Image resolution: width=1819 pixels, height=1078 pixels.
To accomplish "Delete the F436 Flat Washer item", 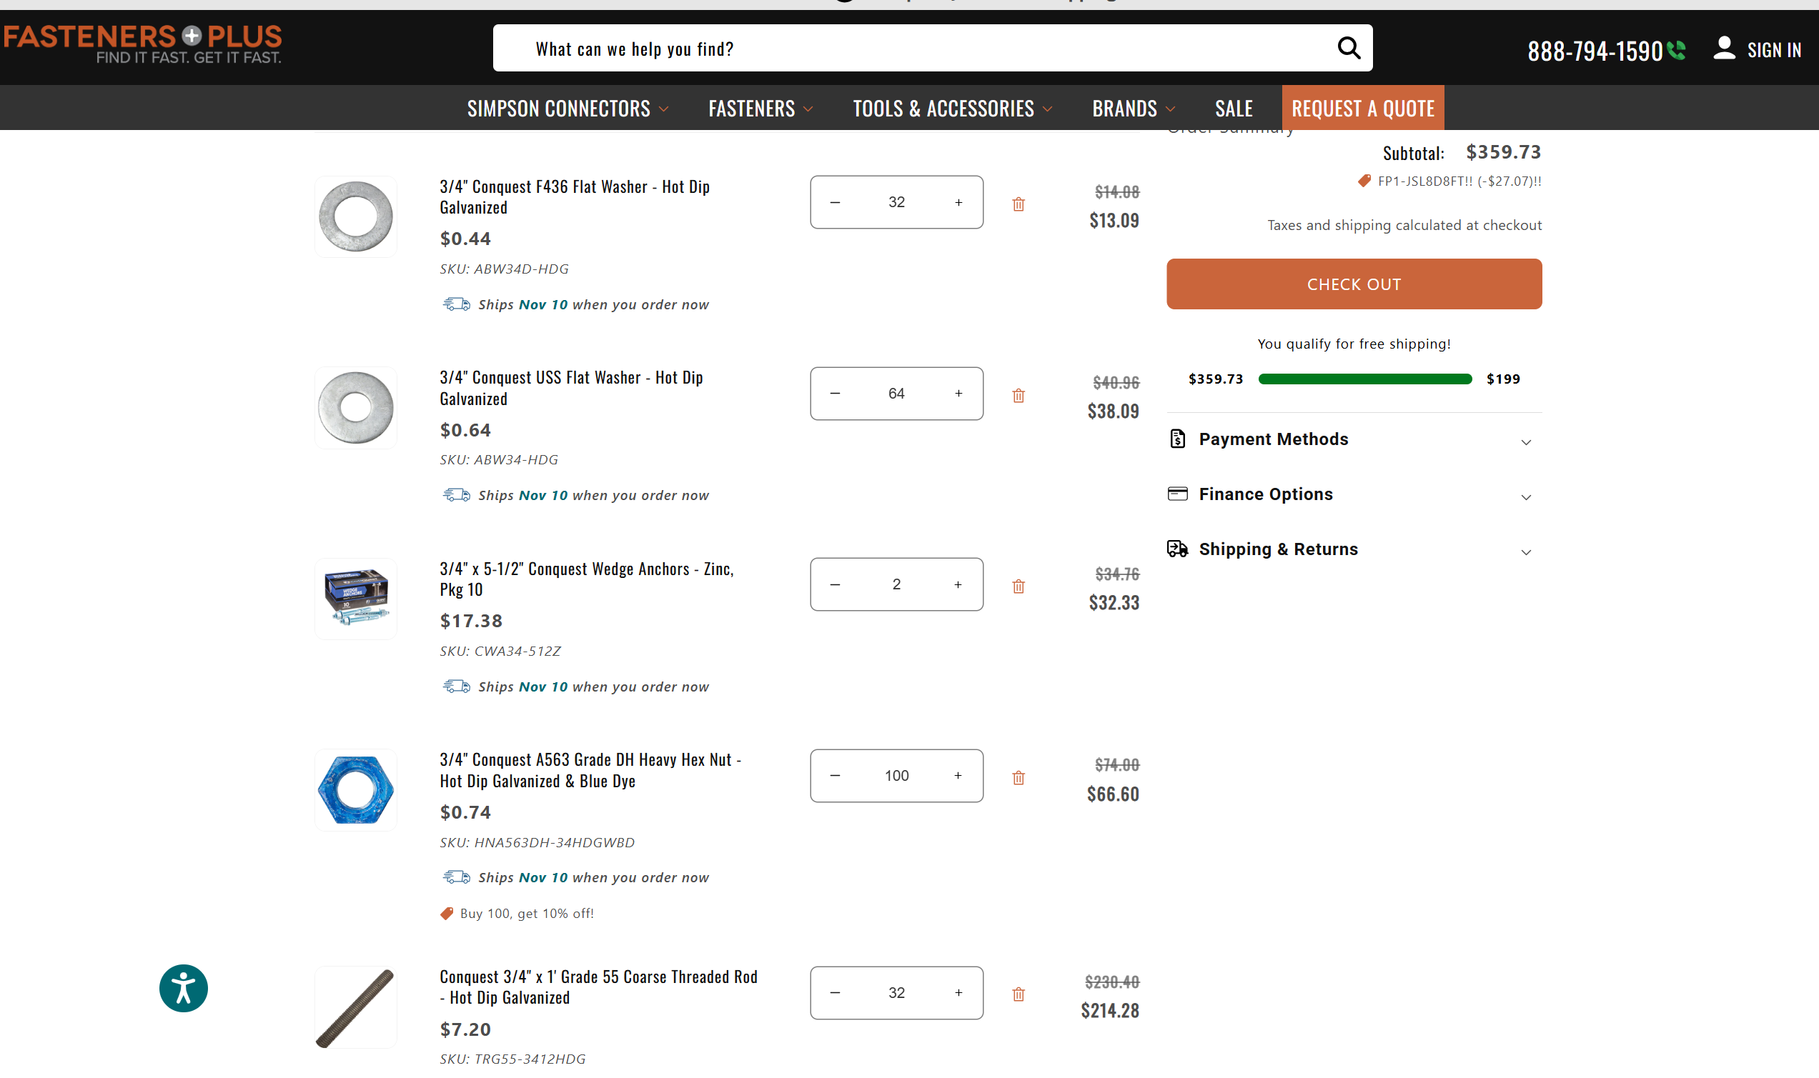I will pyautogui.click(x=1018, y=204).
